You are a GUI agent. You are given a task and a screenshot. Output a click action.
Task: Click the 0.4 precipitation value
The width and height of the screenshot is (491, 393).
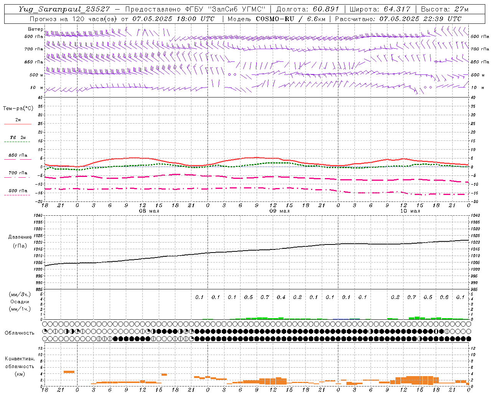click(281, 297)
